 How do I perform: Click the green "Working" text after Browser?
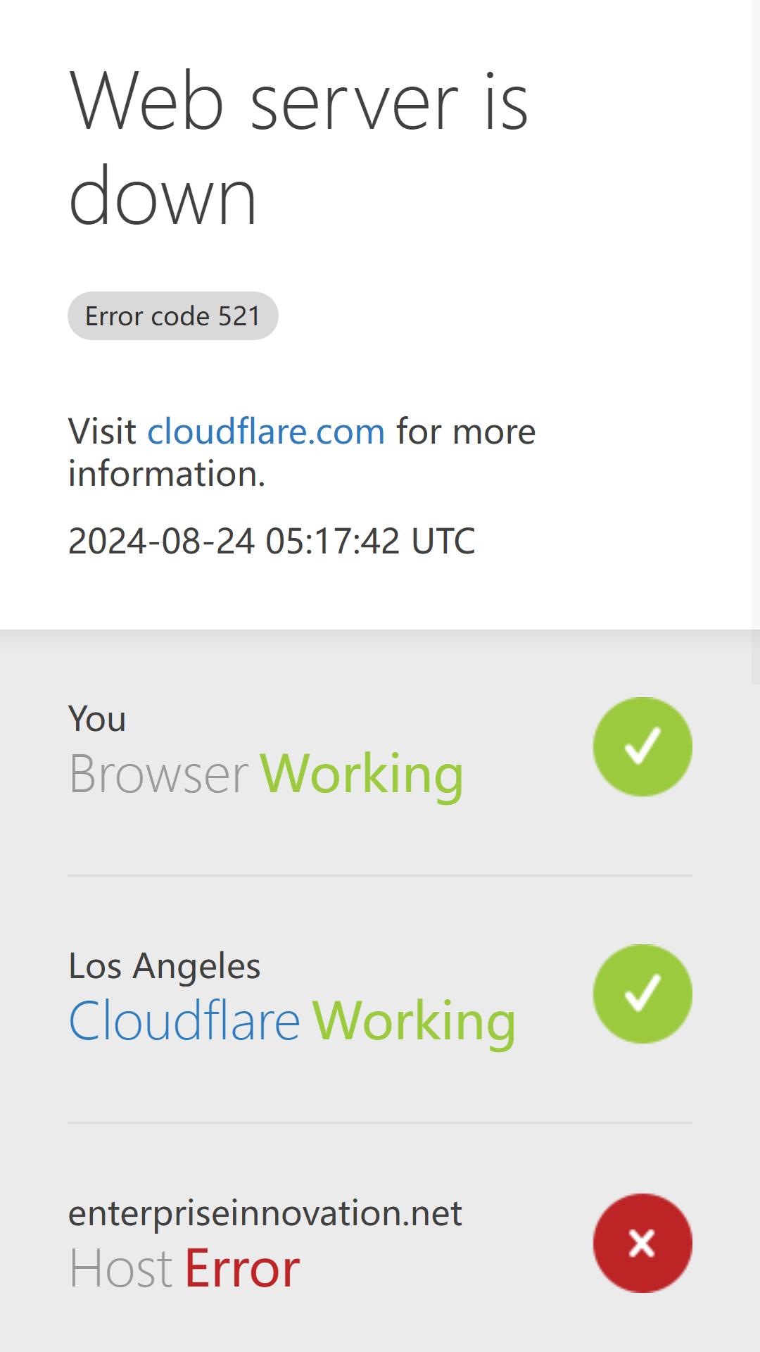pyautogui.click(x=362, y=775)
